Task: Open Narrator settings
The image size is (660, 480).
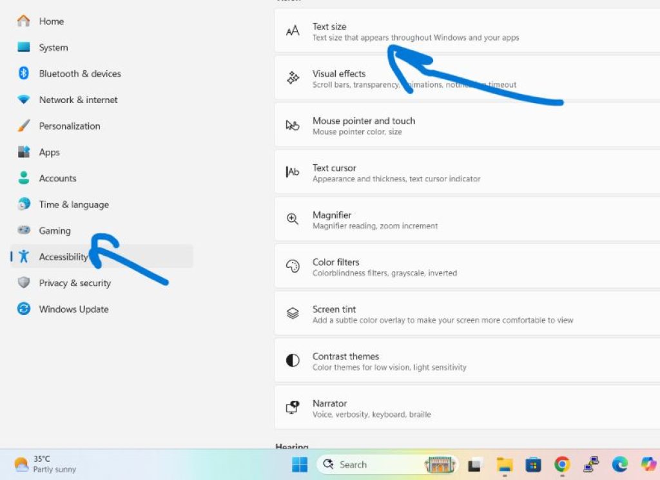Action: coord(467,408)
